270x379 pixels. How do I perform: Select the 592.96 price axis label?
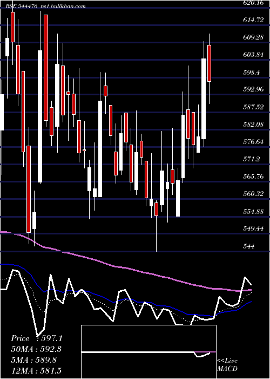tap(253, 89)
